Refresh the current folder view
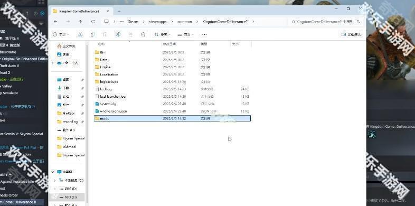This screenshot has width=415, height=206. point(93,22)
